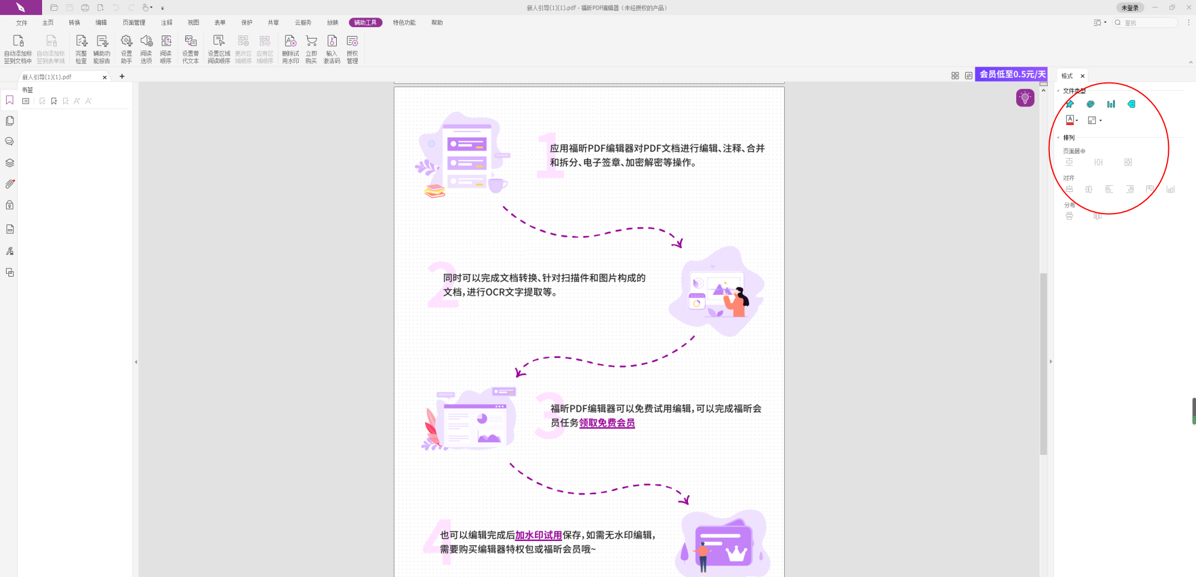Viewport: 1196px width, 577px height.
Task: Click the 删除试用水印 remove watermark tool
Action: (x=290, y=48)
